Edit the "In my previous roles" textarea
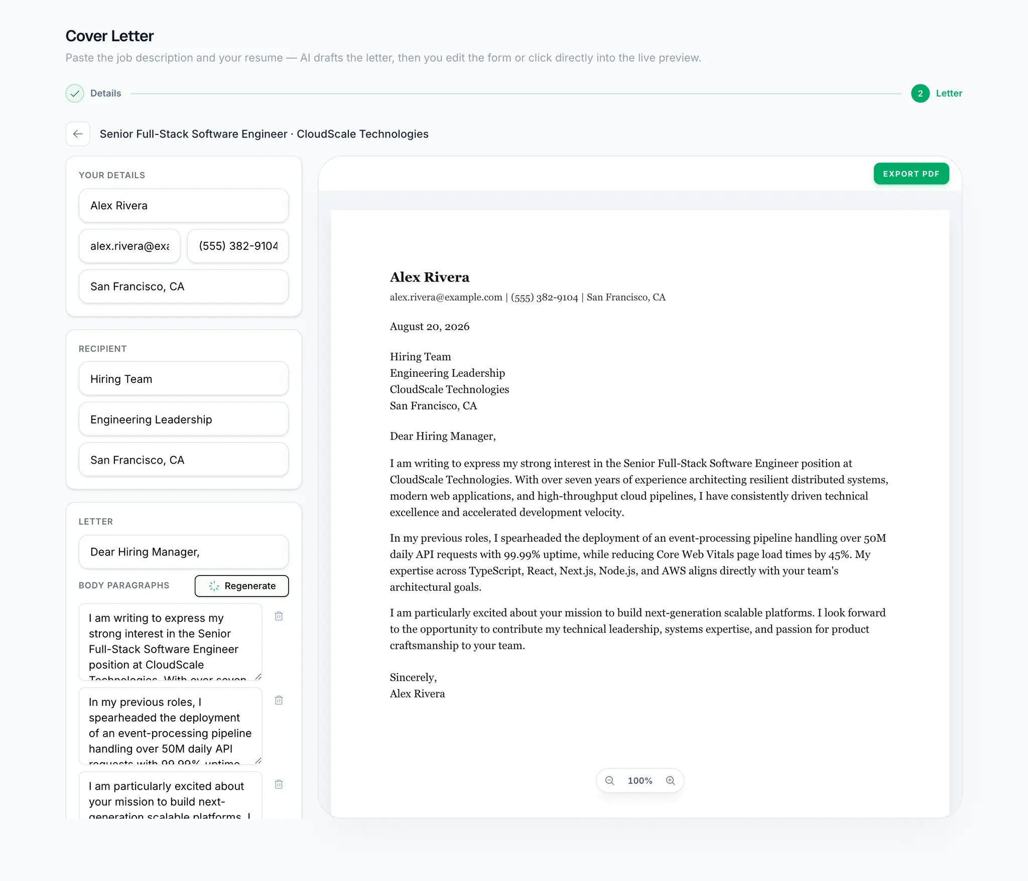This screenshot has height=881, width=1028. tap(171, 726)
